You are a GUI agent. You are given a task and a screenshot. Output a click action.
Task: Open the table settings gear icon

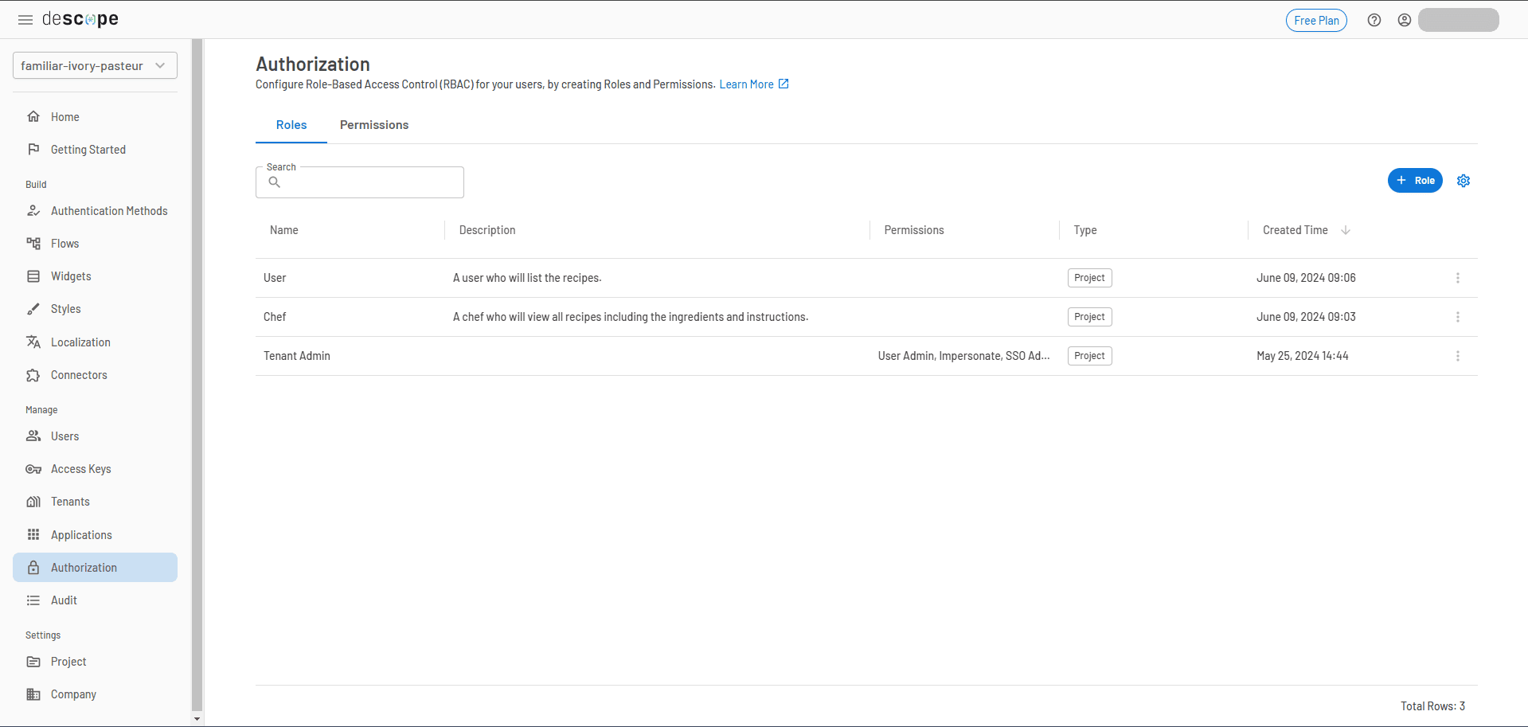[x=1464, y=181]
